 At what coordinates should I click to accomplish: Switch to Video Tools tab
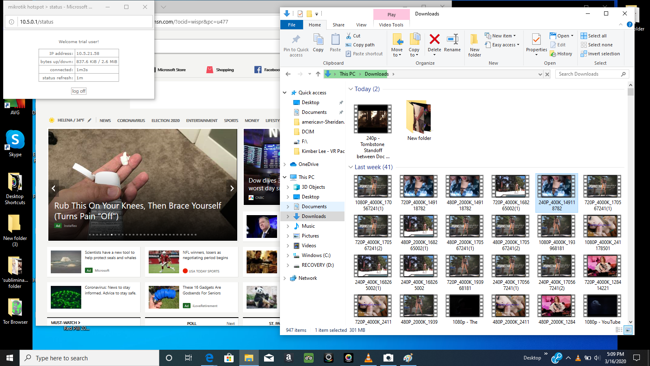coord(391,25)
